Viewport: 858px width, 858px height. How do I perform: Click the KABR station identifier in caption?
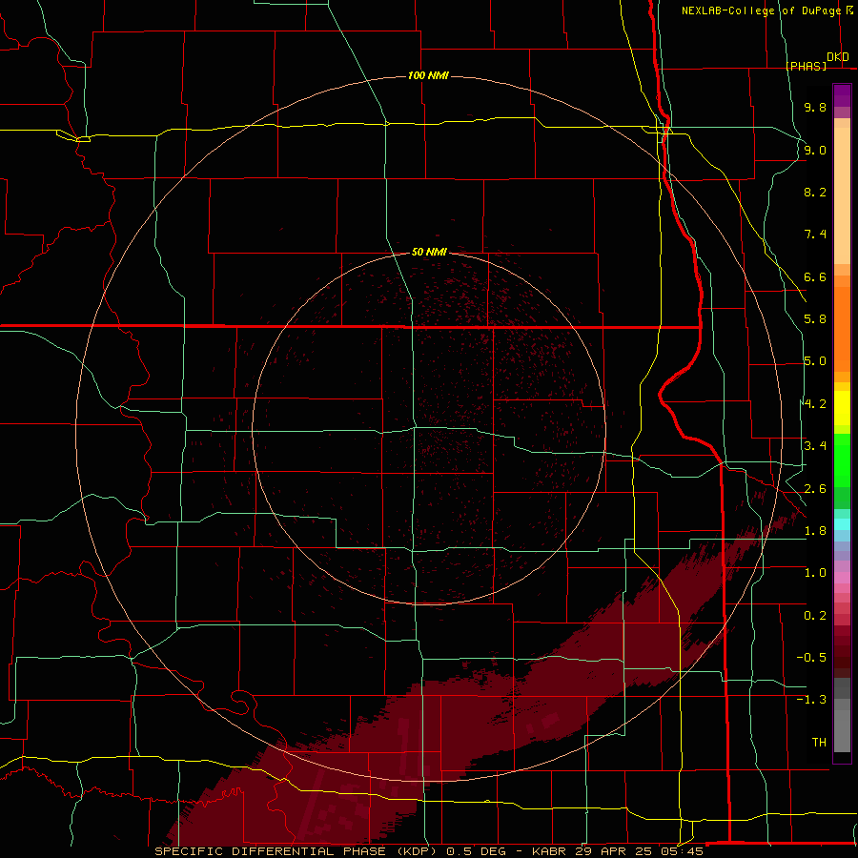point(549,851)
